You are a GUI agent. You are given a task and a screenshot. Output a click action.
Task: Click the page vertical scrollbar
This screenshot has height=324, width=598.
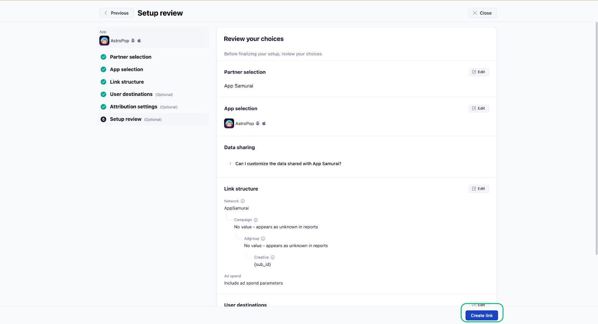[x=596, y=138]
